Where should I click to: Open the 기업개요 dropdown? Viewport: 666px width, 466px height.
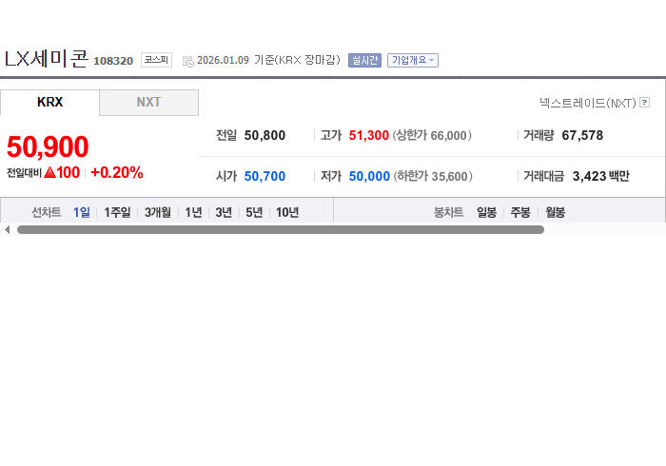pyautogui.click(x=412, y=60)
